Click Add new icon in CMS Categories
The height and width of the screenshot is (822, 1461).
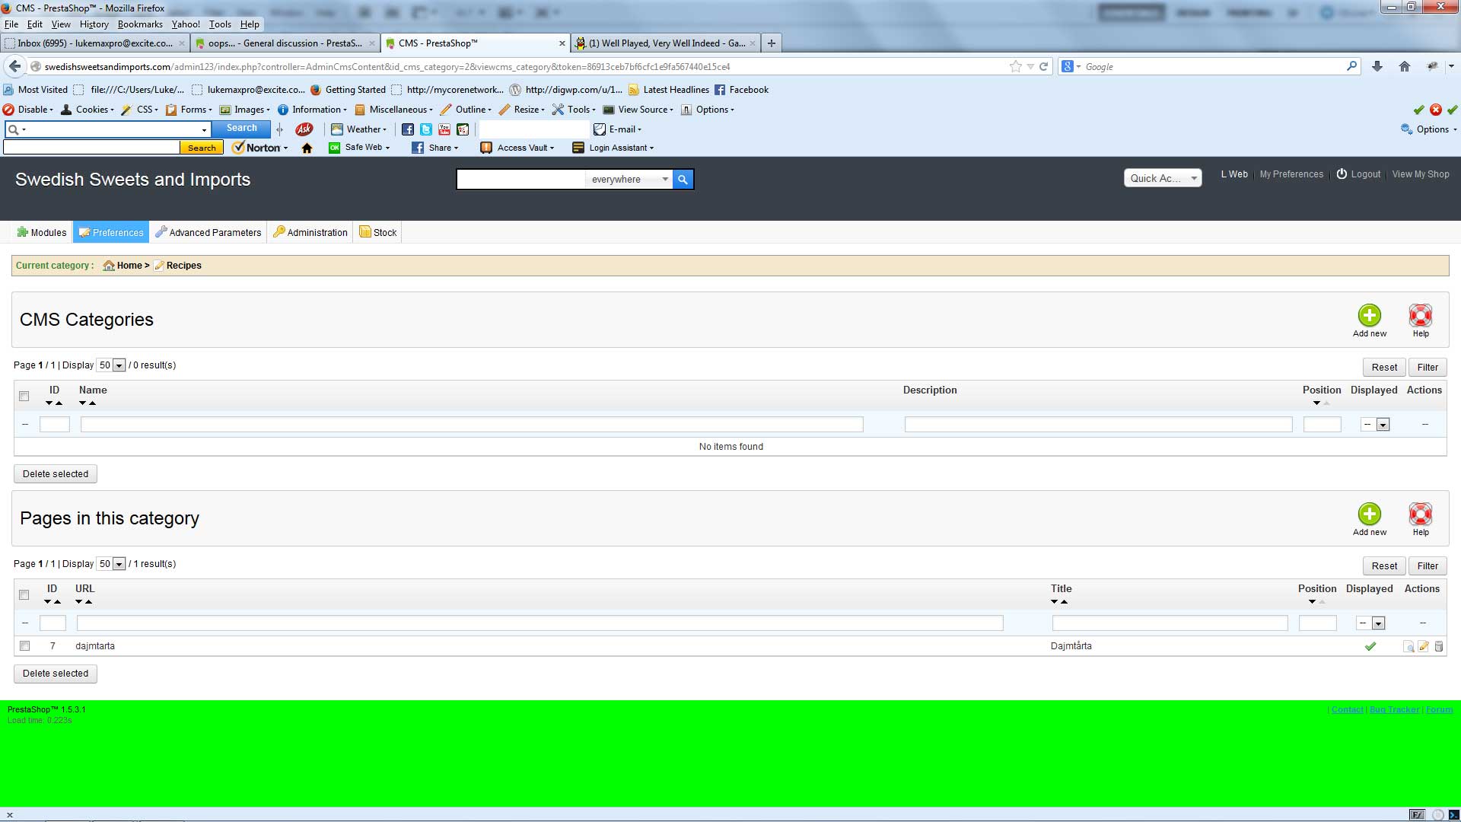1369,316
